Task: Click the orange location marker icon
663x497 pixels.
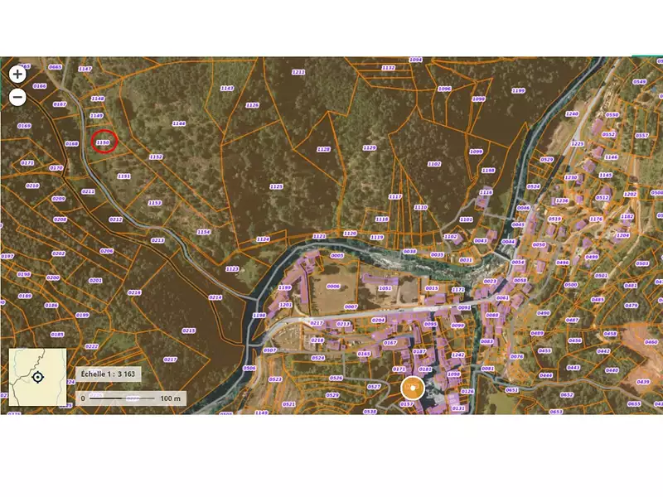Action: [x=412, y=388]
